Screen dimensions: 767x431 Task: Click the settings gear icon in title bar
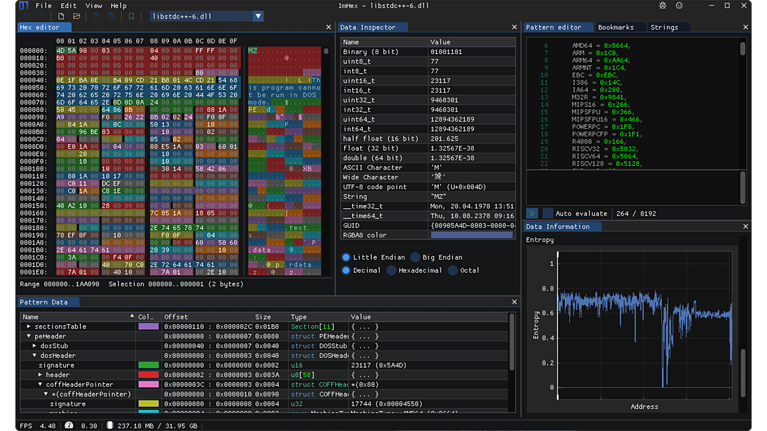pyautogui.click(x=663, y=6)
